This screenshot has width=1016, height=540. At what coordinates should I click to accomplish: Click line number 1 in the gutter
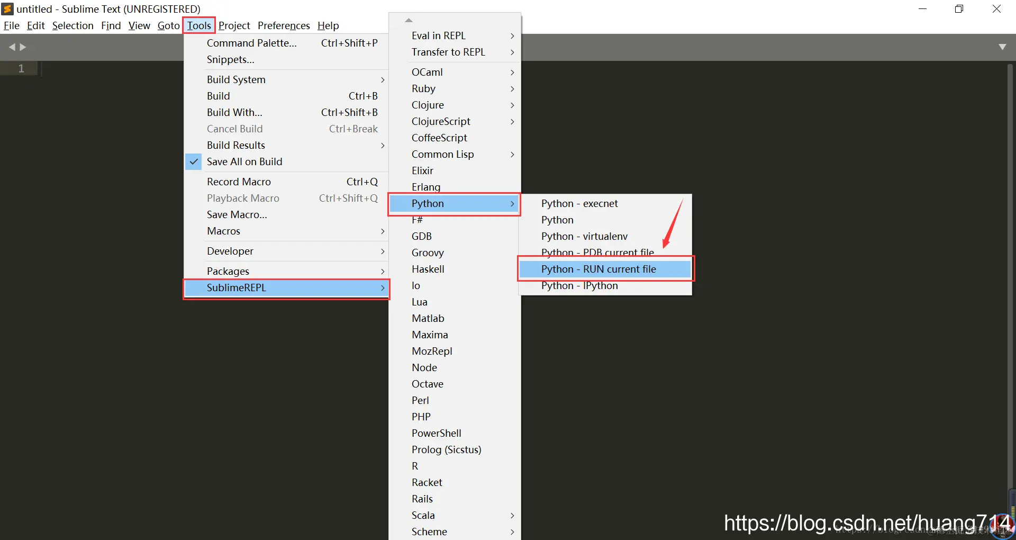click(21, 68)
